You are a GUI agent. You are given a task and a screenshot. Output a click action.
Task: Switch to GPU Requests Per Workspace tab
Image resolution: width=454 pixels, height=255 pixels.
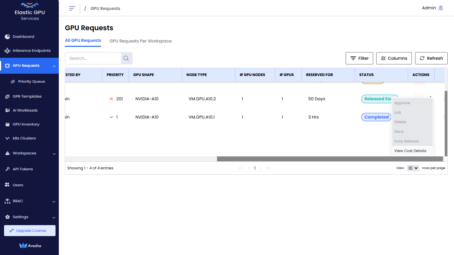(x=141, y=41)
